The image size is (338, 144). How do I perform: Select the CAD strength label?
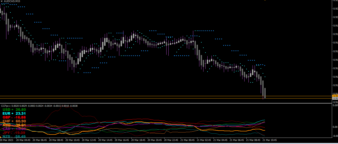pyautogui.click(x=14, y=129)
